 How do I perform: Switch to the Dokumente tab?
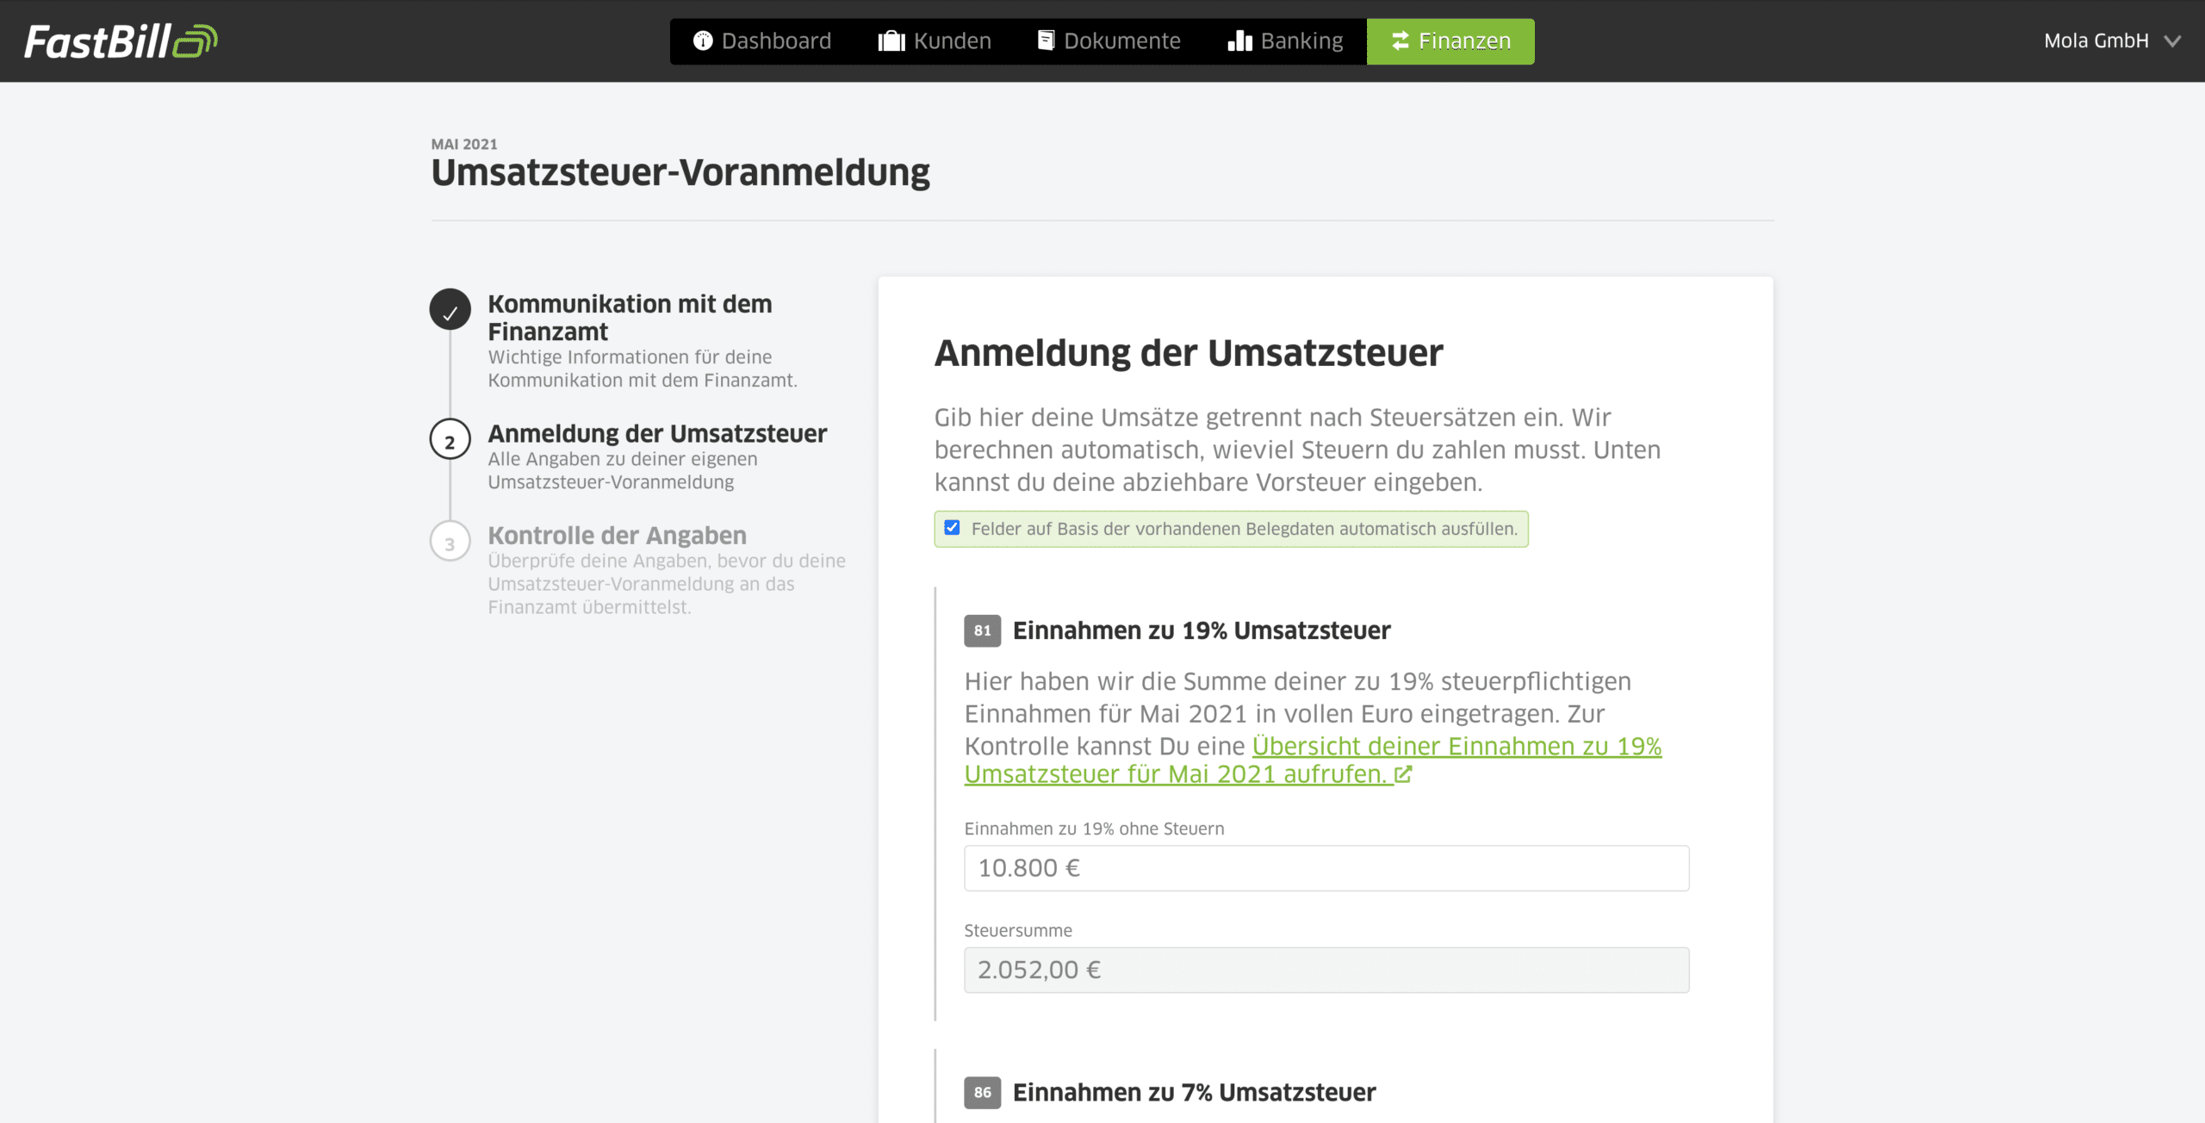point(1109,41)
